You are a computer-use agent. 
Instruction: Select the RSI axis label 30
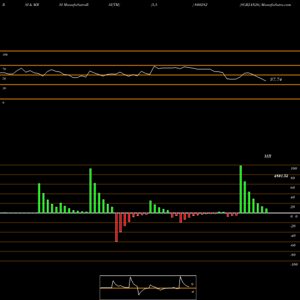point(4,88)
